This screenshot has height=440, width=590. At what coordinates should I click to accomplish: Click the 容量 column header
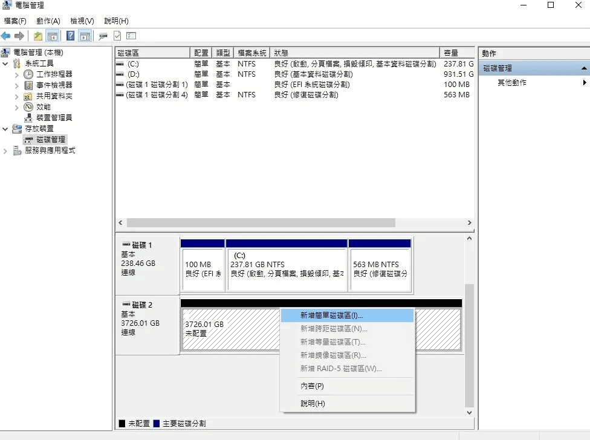(457, 53)
